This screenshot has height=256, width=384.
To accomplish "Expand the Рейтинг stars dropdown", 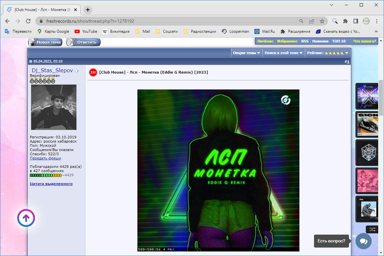I will (x=328, y=53).
